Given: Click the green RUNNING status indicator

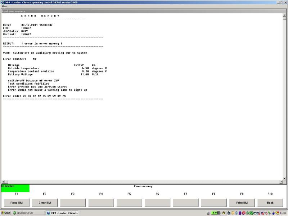Looking at the screenshot, I should tap(15, 188).
